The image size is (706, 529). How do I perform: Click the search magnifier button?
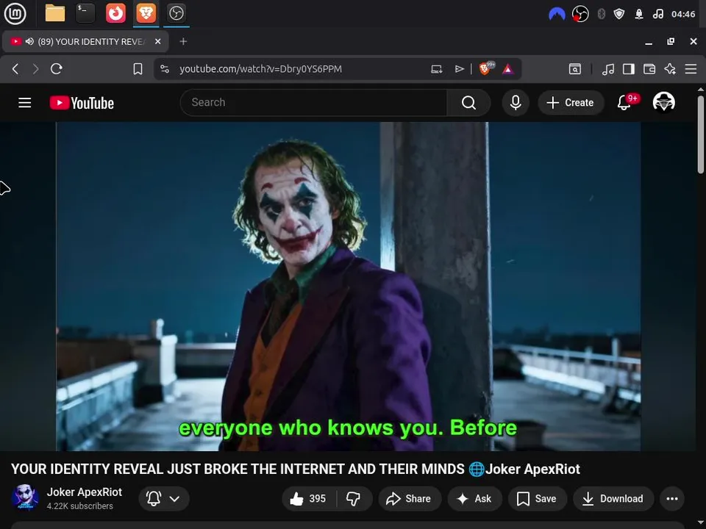(x=468, y=103)
